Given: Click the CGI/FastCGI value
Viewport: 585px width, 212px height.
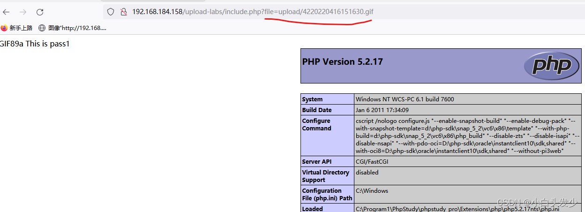Looking at the screenshot, I should [372, 161].
